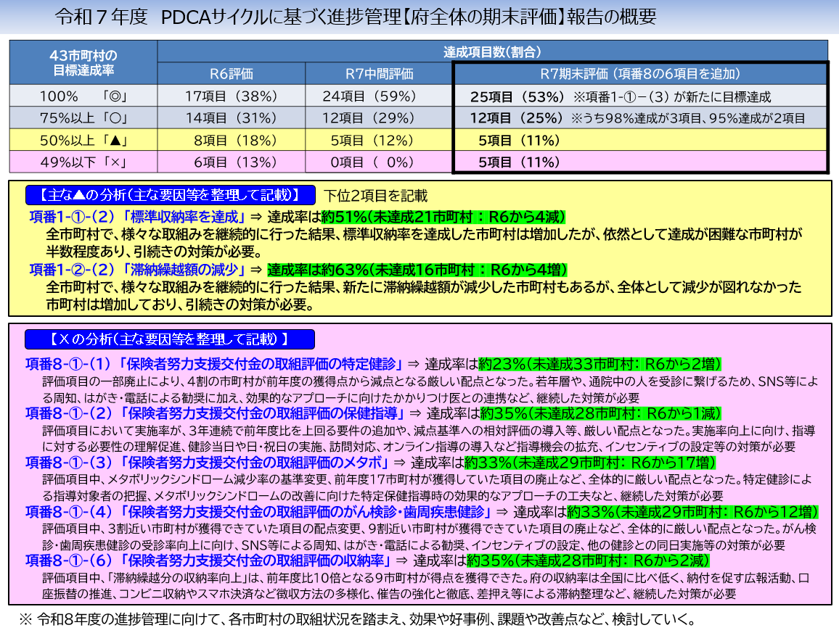Open the 項番8-①-(1) 特定健診 heading
The image size is (839, 633).
214,364
